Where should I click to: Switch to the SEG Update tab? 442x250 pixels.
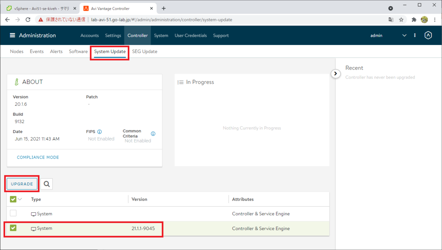coord(145,51)
